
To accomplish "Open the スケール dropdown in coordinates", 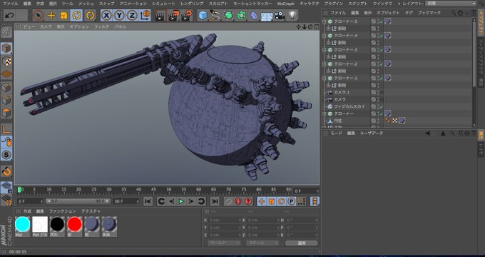I will pos(262,243).
